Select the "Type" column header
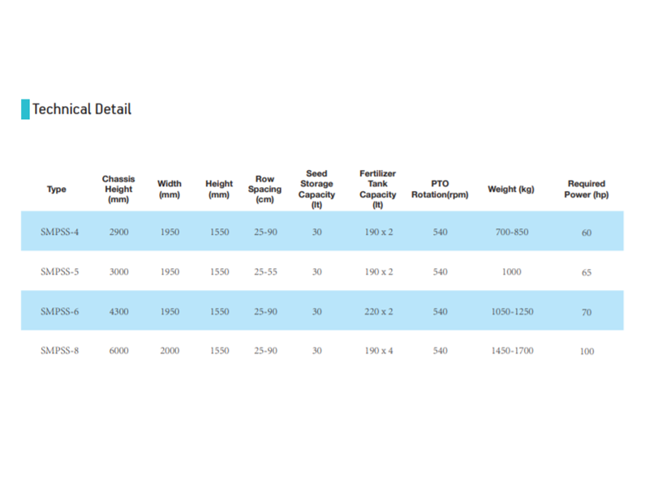This screenshot has height=486, width=649. pos(57,190)
